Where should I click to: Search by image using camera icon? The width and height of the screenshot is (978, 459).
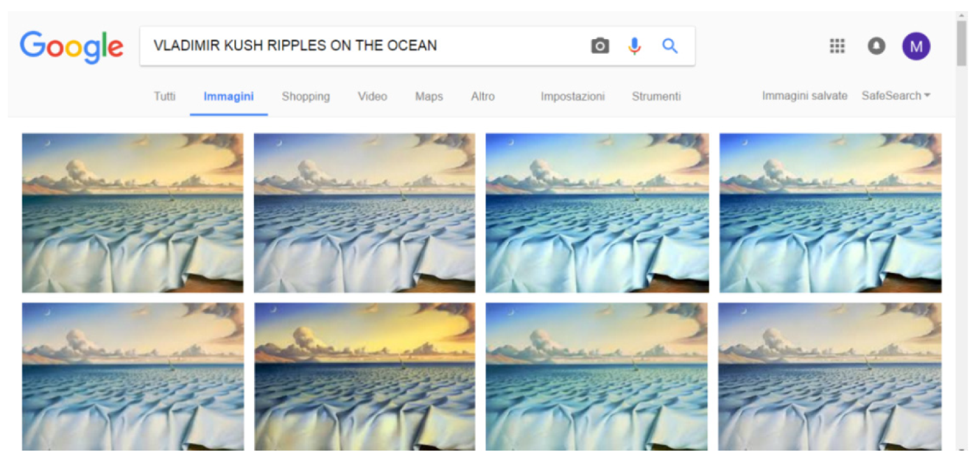point(600,46)
